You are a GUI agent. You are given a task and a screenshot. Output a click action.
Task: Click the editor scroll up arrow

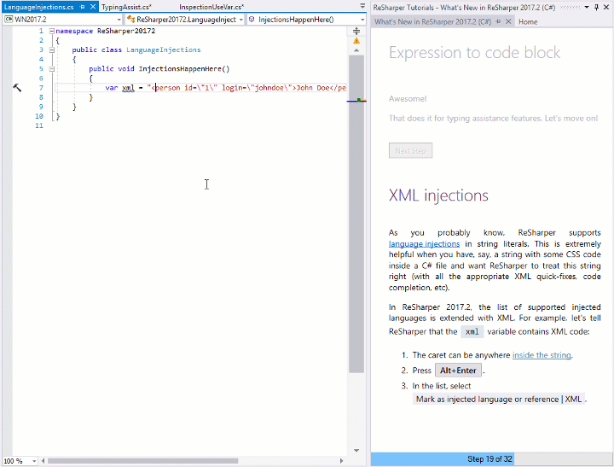356,50
